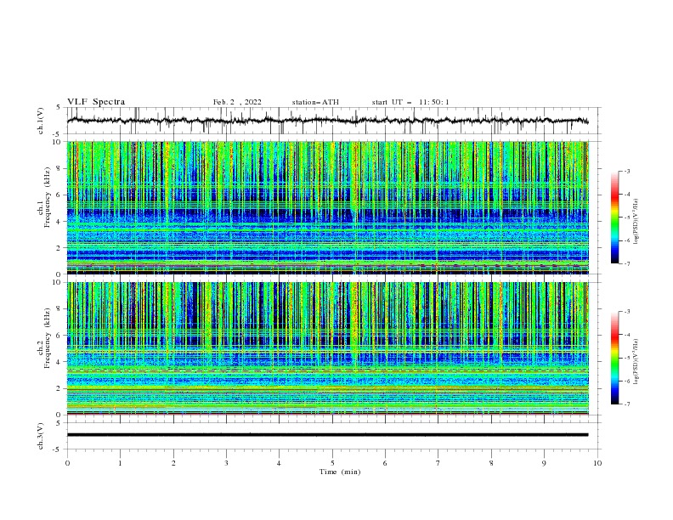Viewport: 673px width, 520px height.
Task: Click the time axis tick label "5"
Action: (x=332, y=463)
